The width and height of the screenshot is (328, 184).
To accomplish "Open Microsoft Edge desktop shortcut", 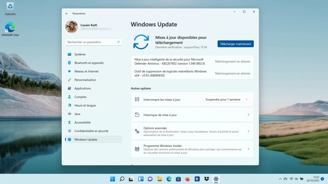I will pos(10,29).
